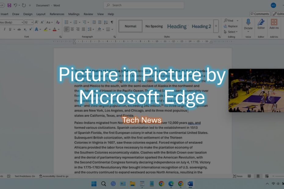This screenshot has width=284, height=189.
Task: Open the bullet list dropdown arrow
Action: 71,22
